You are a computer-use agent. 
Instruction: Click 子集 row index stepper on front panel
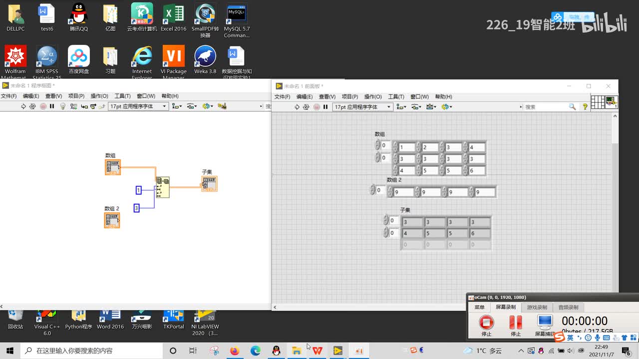tap(386, 220)
